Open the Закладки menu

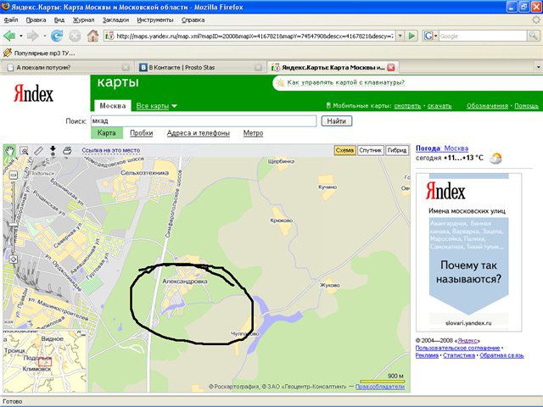tap(115, 20)
